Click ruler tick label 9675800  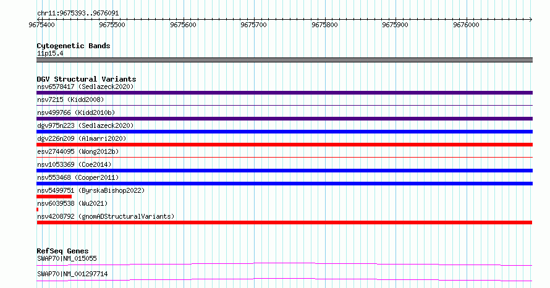click(325, 25)
